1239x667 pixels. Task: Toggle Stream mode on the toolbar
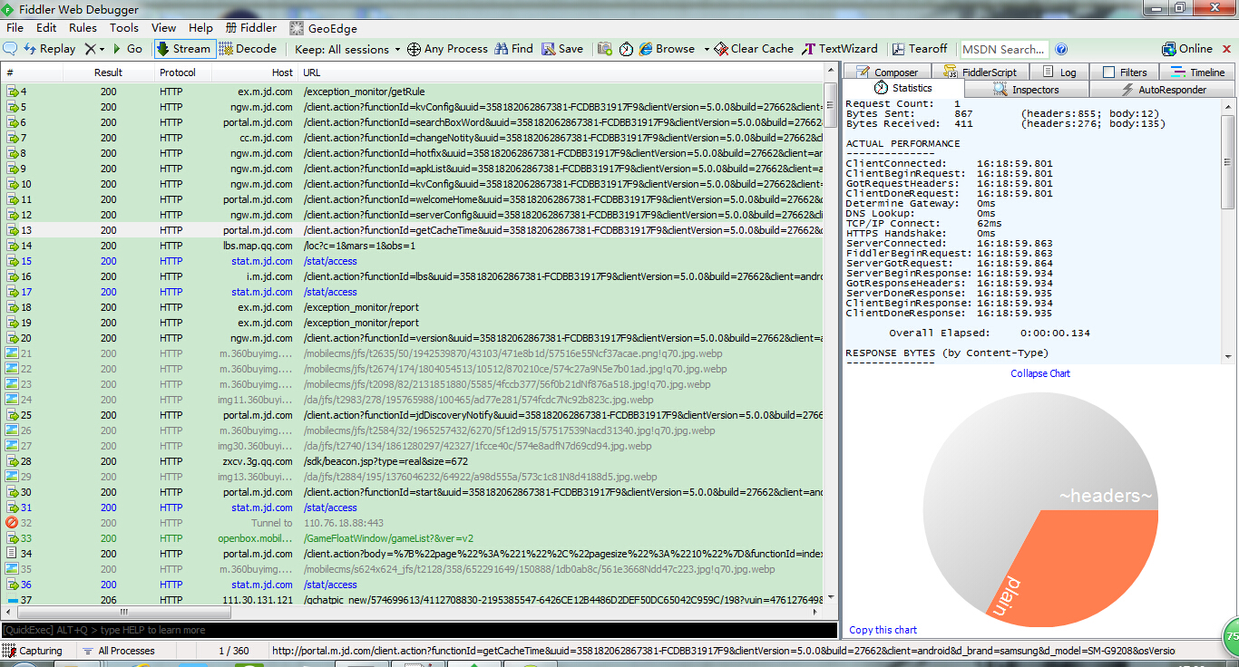coord(184,49)
